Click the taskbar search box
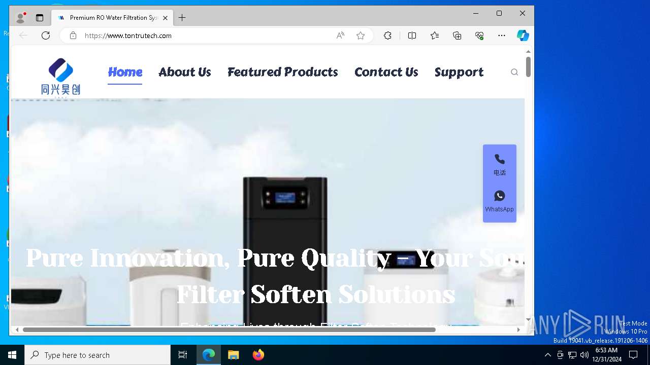This screenshot has height=365, width=650. (97, 355)
